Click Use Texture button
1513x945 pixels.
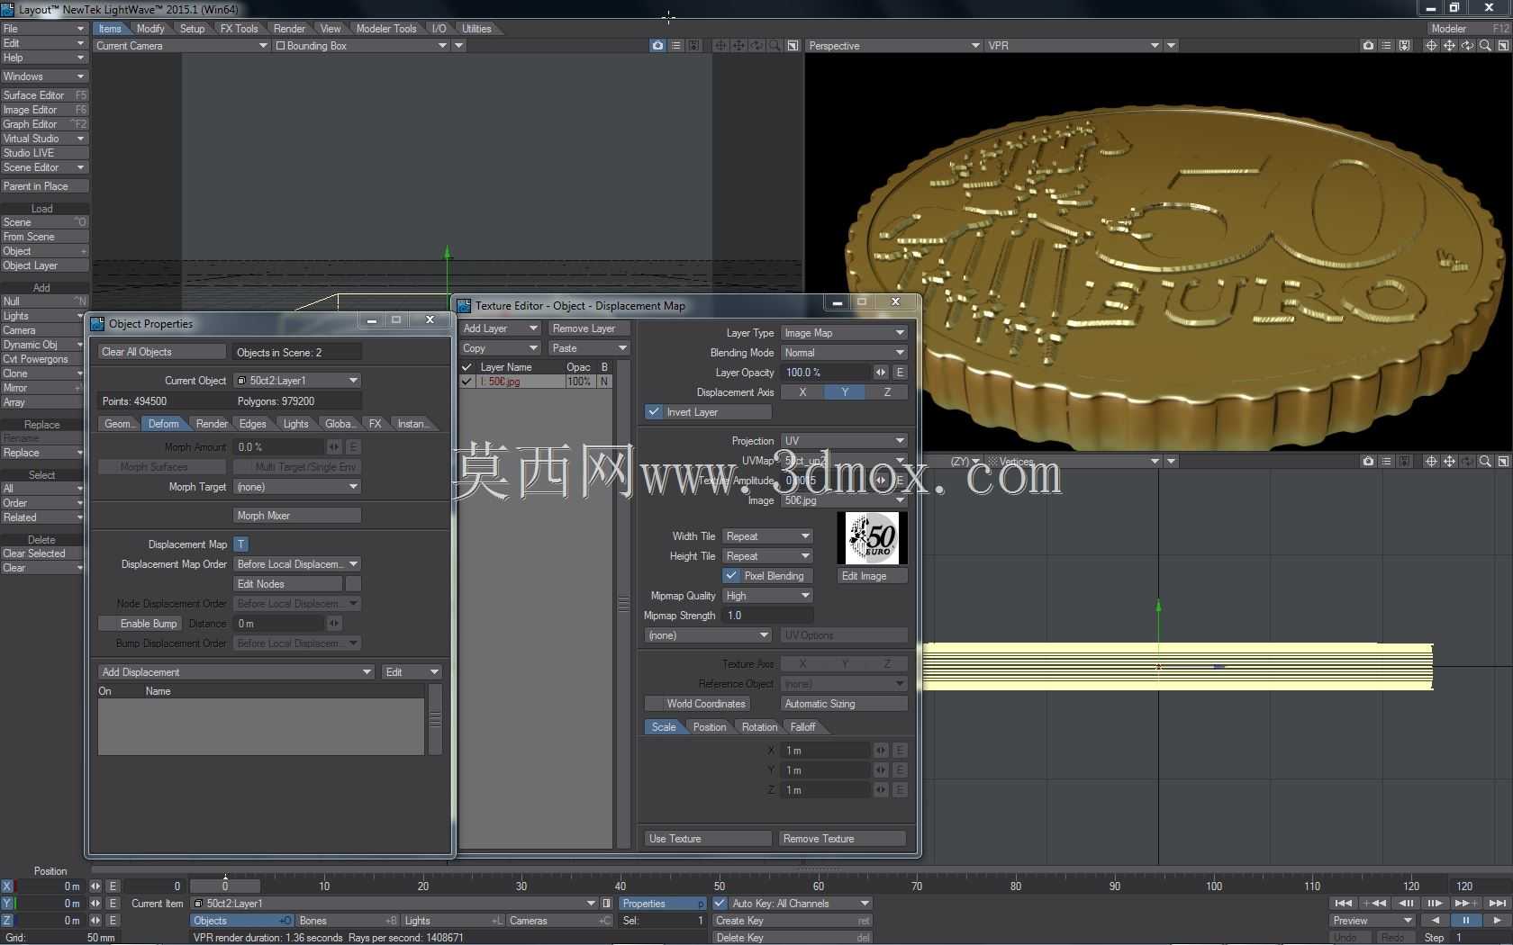click(x=708, y=839)
